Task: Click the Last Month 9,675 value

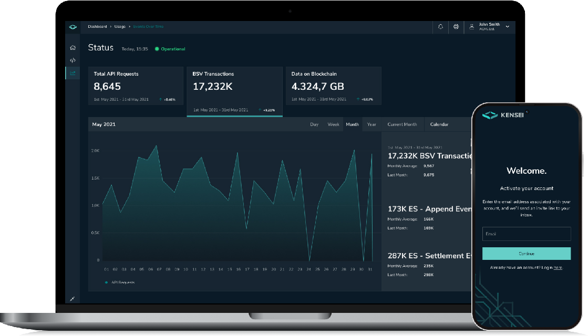Action: click(429, 175)
